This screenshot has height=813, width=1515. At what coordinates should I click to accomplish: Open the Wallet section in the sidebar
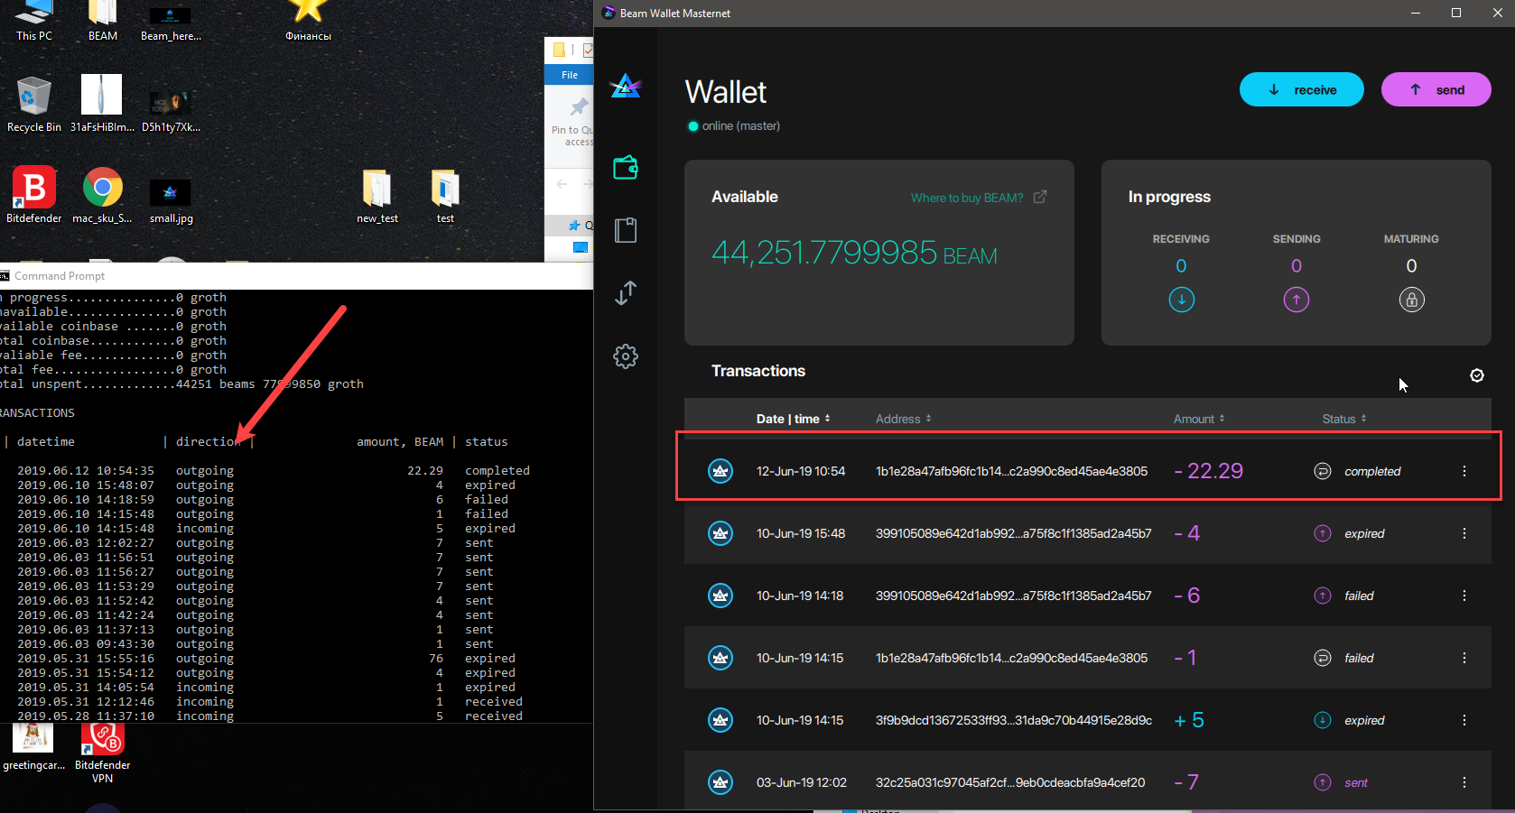pyautogui.click(x=625, y=167)
